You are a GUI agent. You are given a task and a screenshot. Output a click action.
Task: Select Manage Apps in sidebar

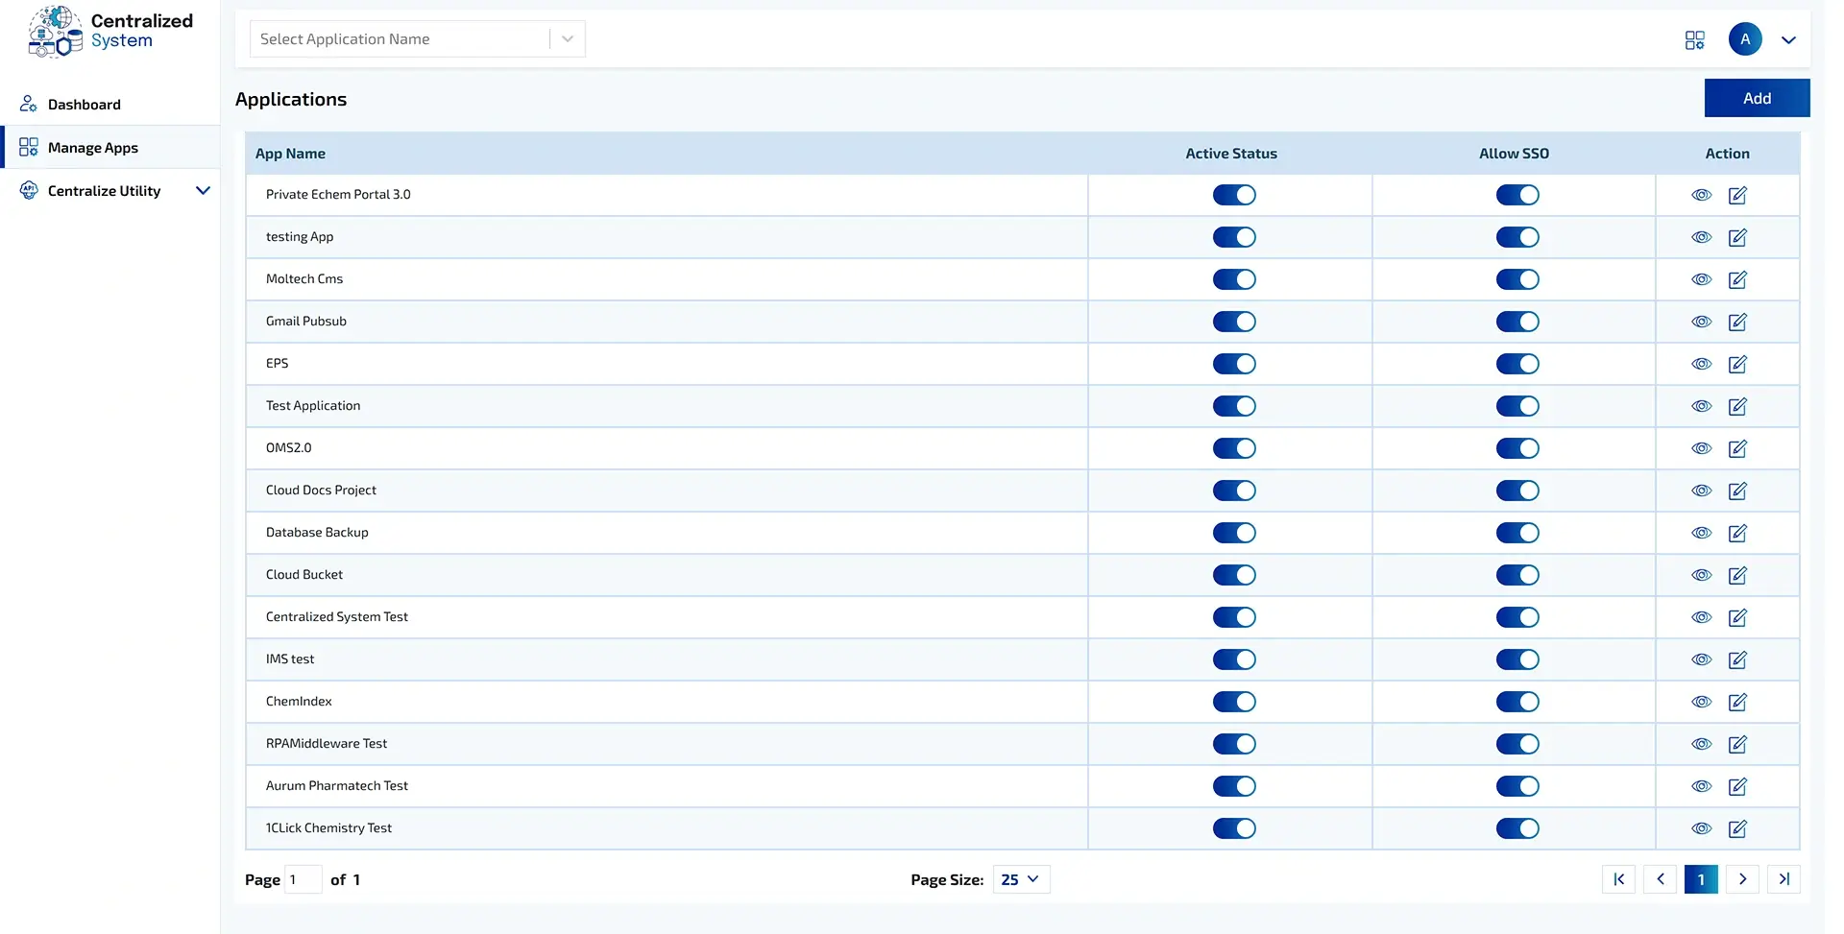point(93,147)
